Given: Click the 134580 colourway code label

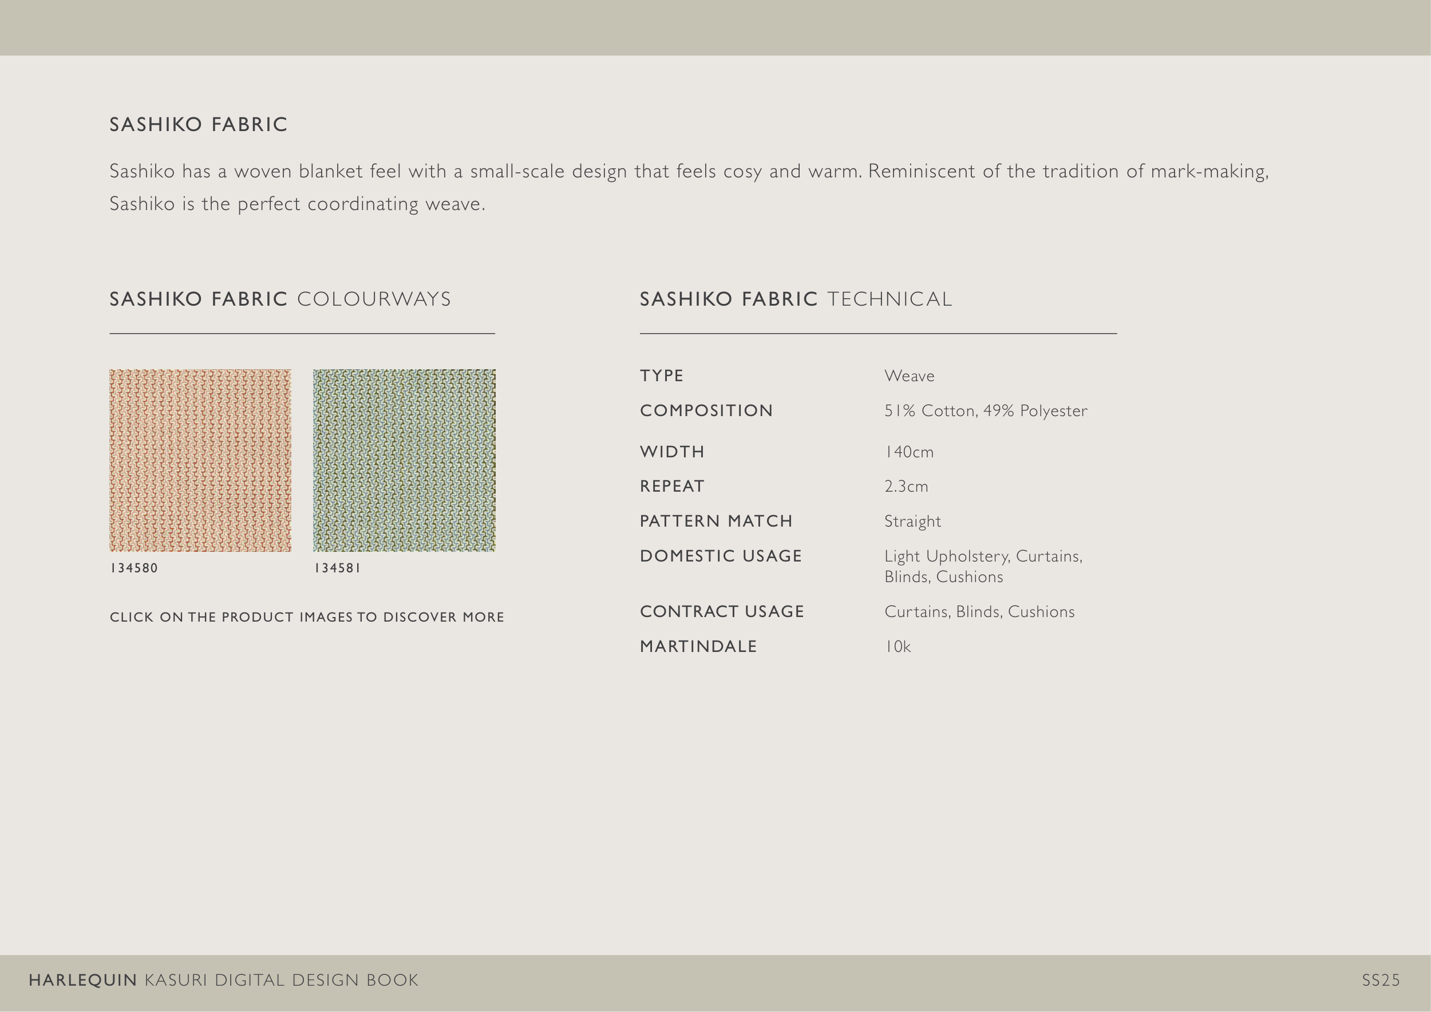Looking at the screenshot, I should 134,568.
